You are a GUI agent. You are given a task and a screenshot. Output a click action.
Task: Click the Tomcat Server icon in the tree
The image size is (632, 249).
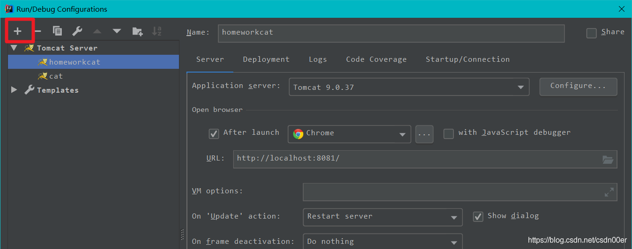(x=29, y=48)
